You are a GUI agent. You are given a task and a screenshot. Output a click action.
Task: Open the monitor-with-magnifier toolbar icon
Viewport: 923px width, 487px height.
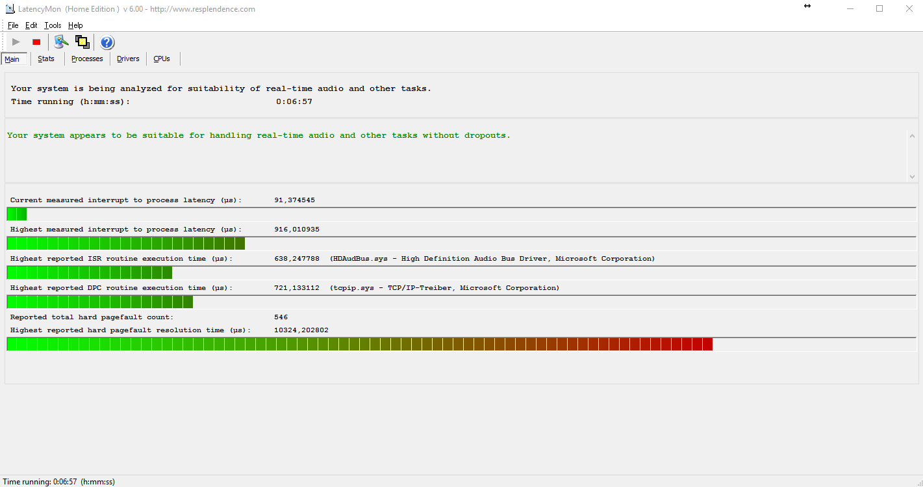click(x=61, y=42)
